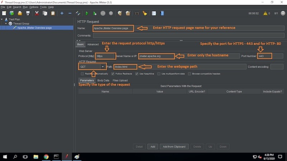Click the Content encoding field

[277, 67]
